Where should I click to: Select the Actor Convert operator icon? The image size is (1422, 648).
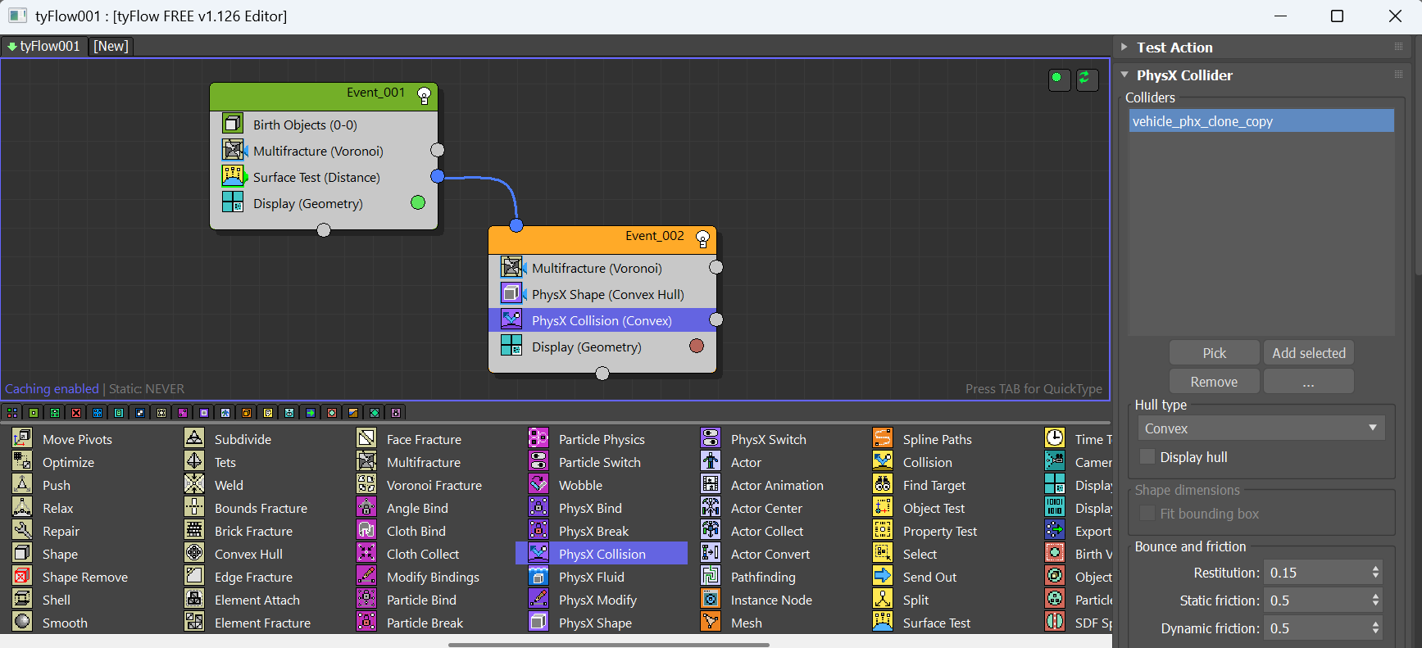711,553
